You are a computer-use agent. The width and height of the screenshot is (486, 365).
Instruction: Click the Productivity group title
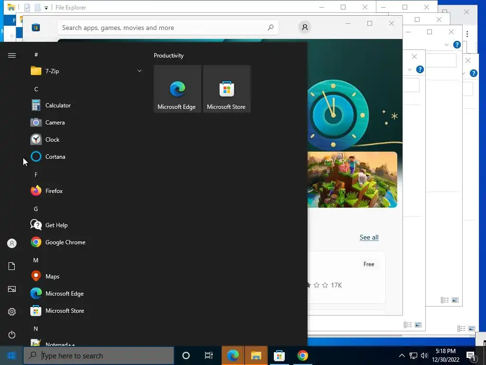(168, 56)
